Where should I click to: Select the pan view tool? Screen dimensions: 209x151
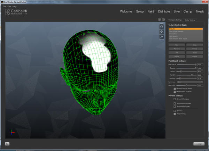click(x=161, y=32)
